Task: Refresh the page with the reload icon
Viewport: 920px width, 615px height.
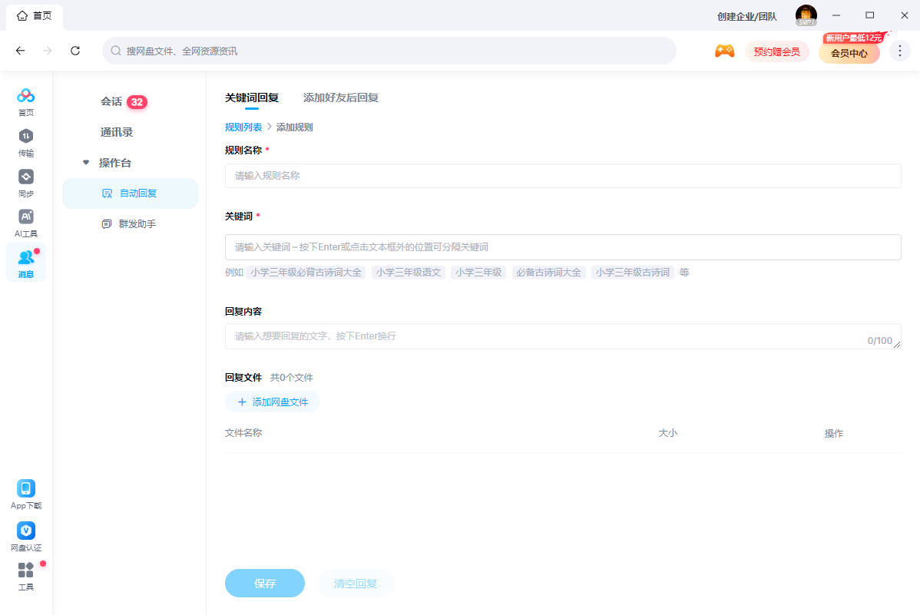Action: pyautogui.click(x=75, y=51)
